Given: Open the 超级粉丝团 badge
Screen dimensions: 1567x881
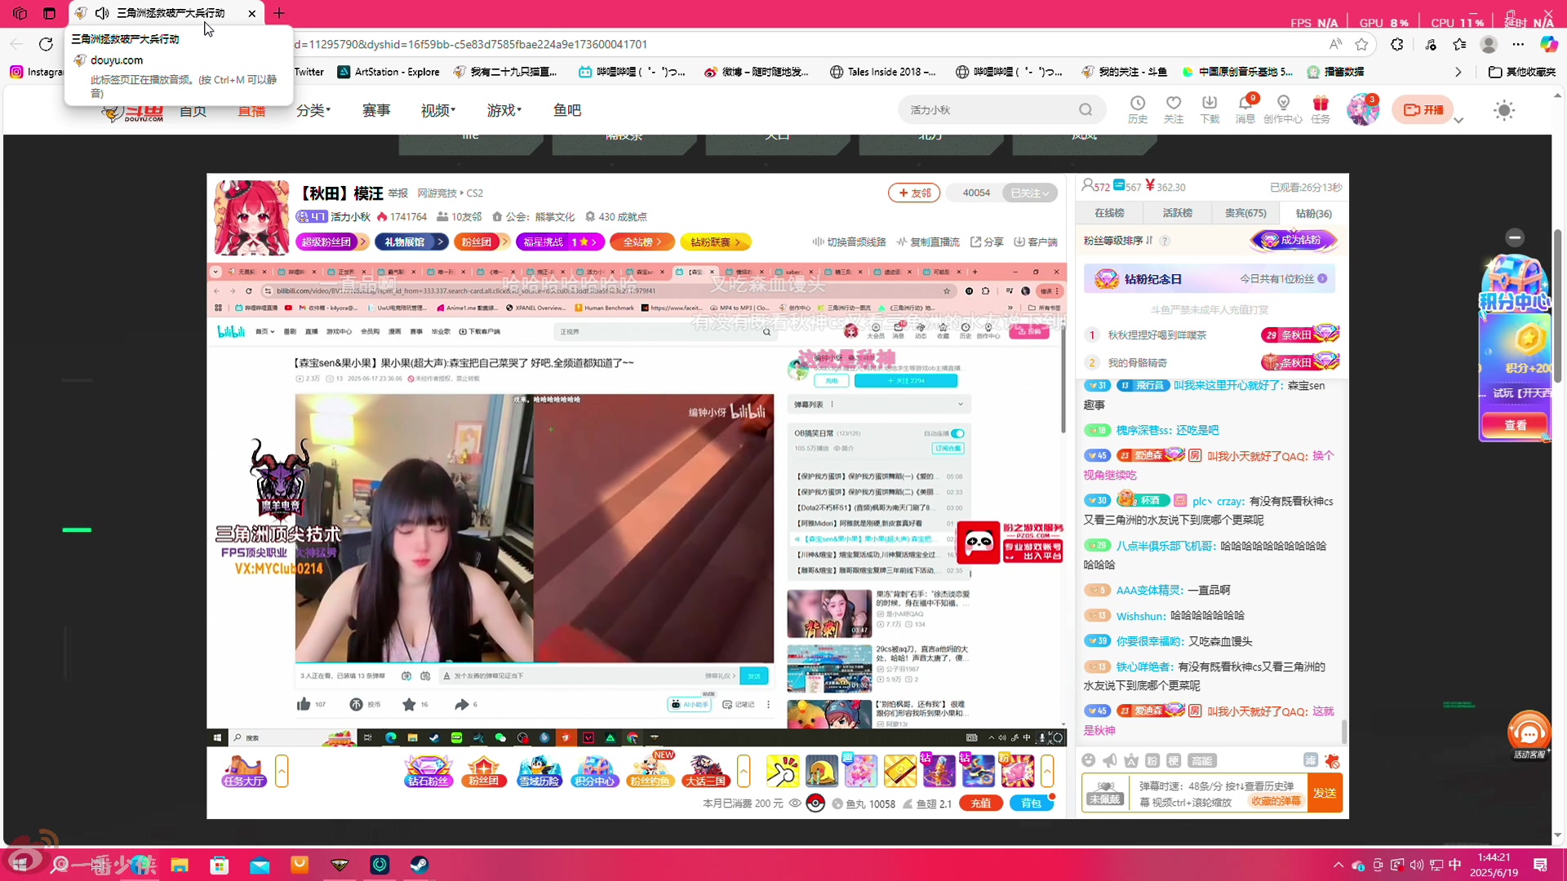Looking at the screenshot, I should (x=331, y=241).
